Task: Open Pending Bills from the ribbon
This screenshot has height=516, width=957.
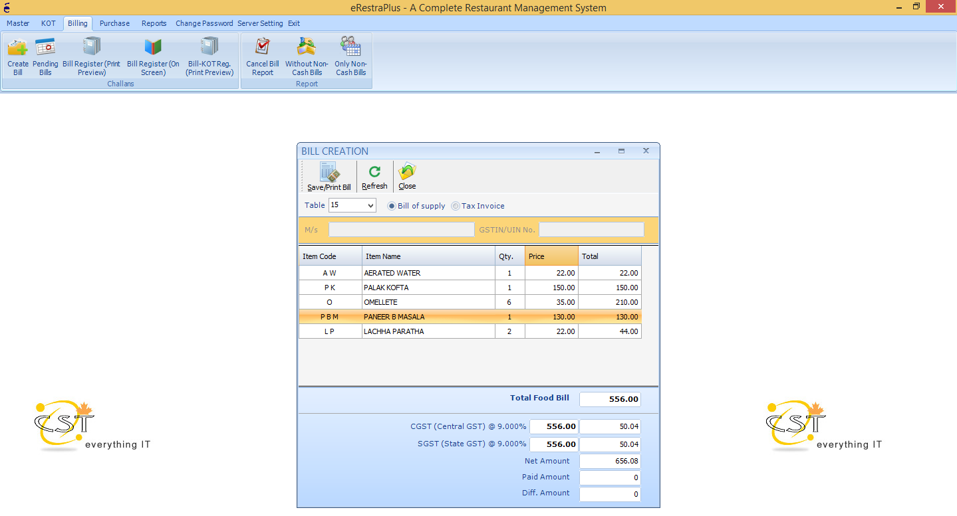Action: 45,56
